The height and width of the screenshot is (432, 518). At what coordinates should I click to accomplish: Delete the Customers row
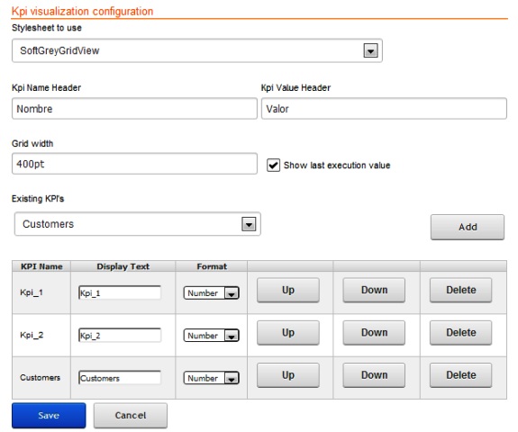pos(461,375)
